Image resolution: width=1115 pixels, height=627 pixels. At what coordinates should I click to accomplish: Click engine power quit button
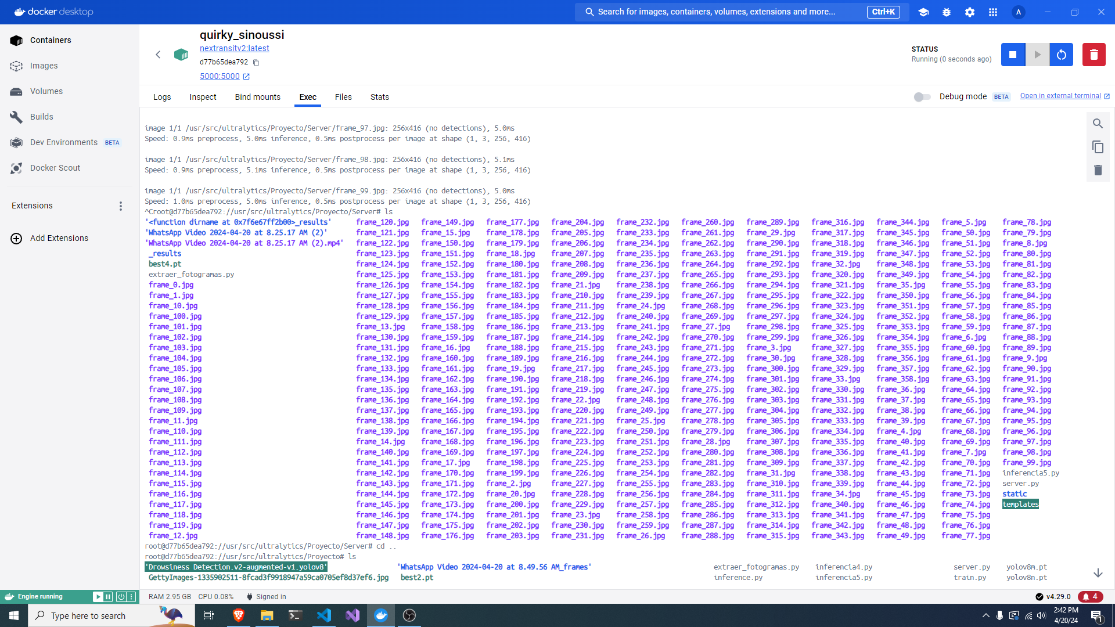(121, 597)
